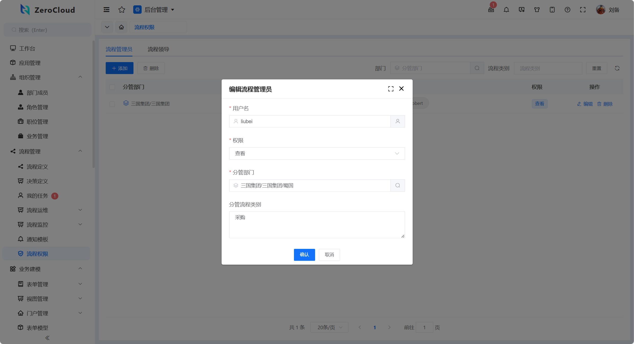Click the 分管流程类别 text area
This screenshot has width=634, height=344.
(317, 225)
